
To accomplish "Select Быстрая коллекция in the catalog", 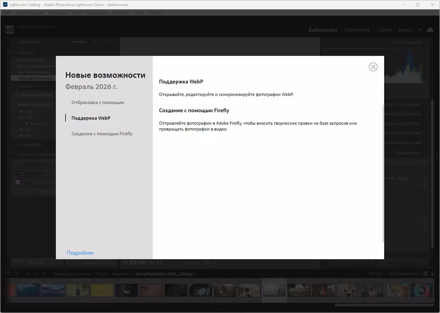I will [34, 72].
